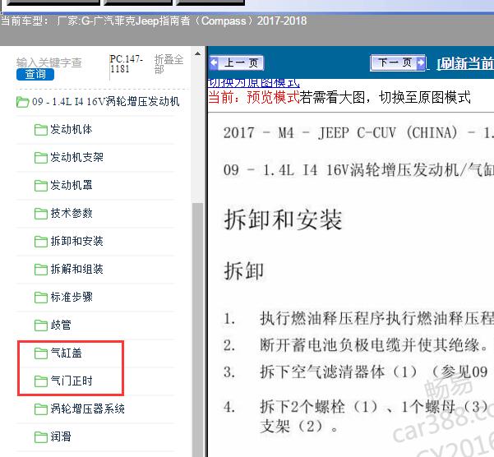Open the 拆解和组装 folder
The width and height of the screenshot is (494, 457).
[x=77, y=269]
